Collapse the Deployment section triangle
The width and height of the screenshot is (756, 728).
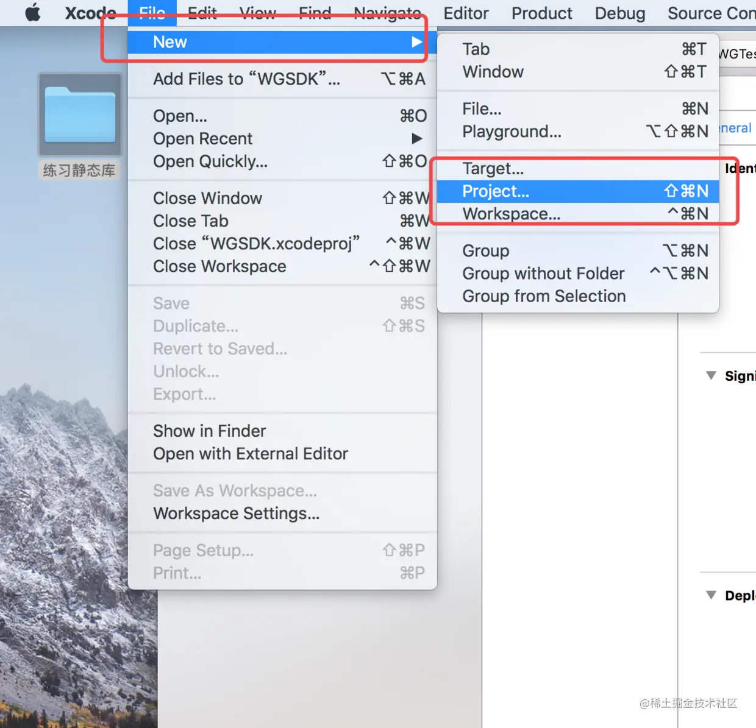pos(711,595)
